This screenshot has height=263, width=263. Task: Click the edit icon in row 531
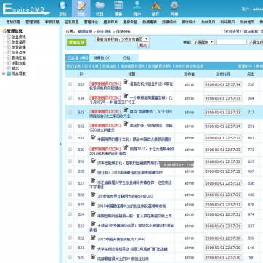[x=93, y=137]
